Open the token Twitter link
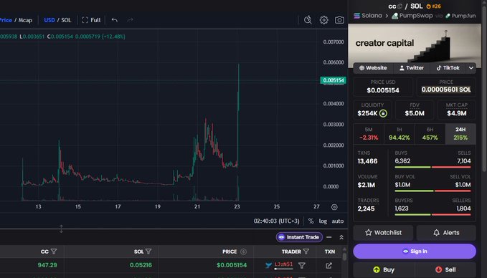This screenshot has width=487, height=278. [x=412, y=67]
